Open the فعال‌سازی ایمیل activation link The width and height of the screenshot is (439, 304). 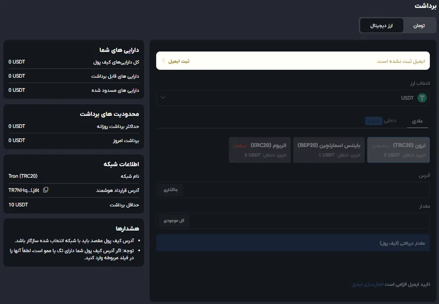point(367,284)
